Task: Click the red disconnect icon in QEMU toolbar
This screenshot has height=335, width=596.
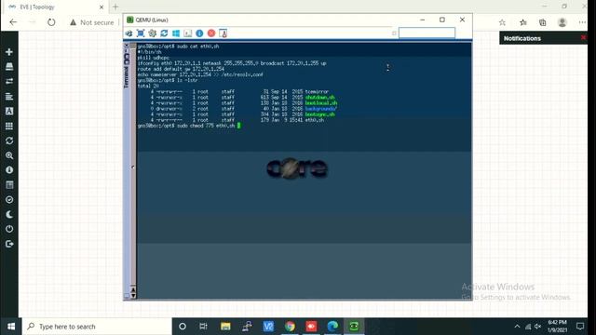Action: (211, 33)
